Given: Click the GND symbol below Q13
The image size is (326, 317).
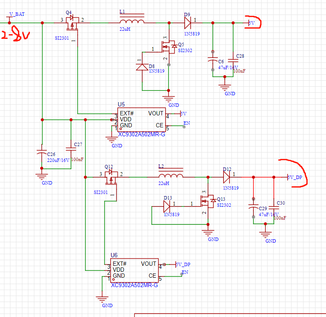Looking at the screenshot, I should (x=208, y=233).
